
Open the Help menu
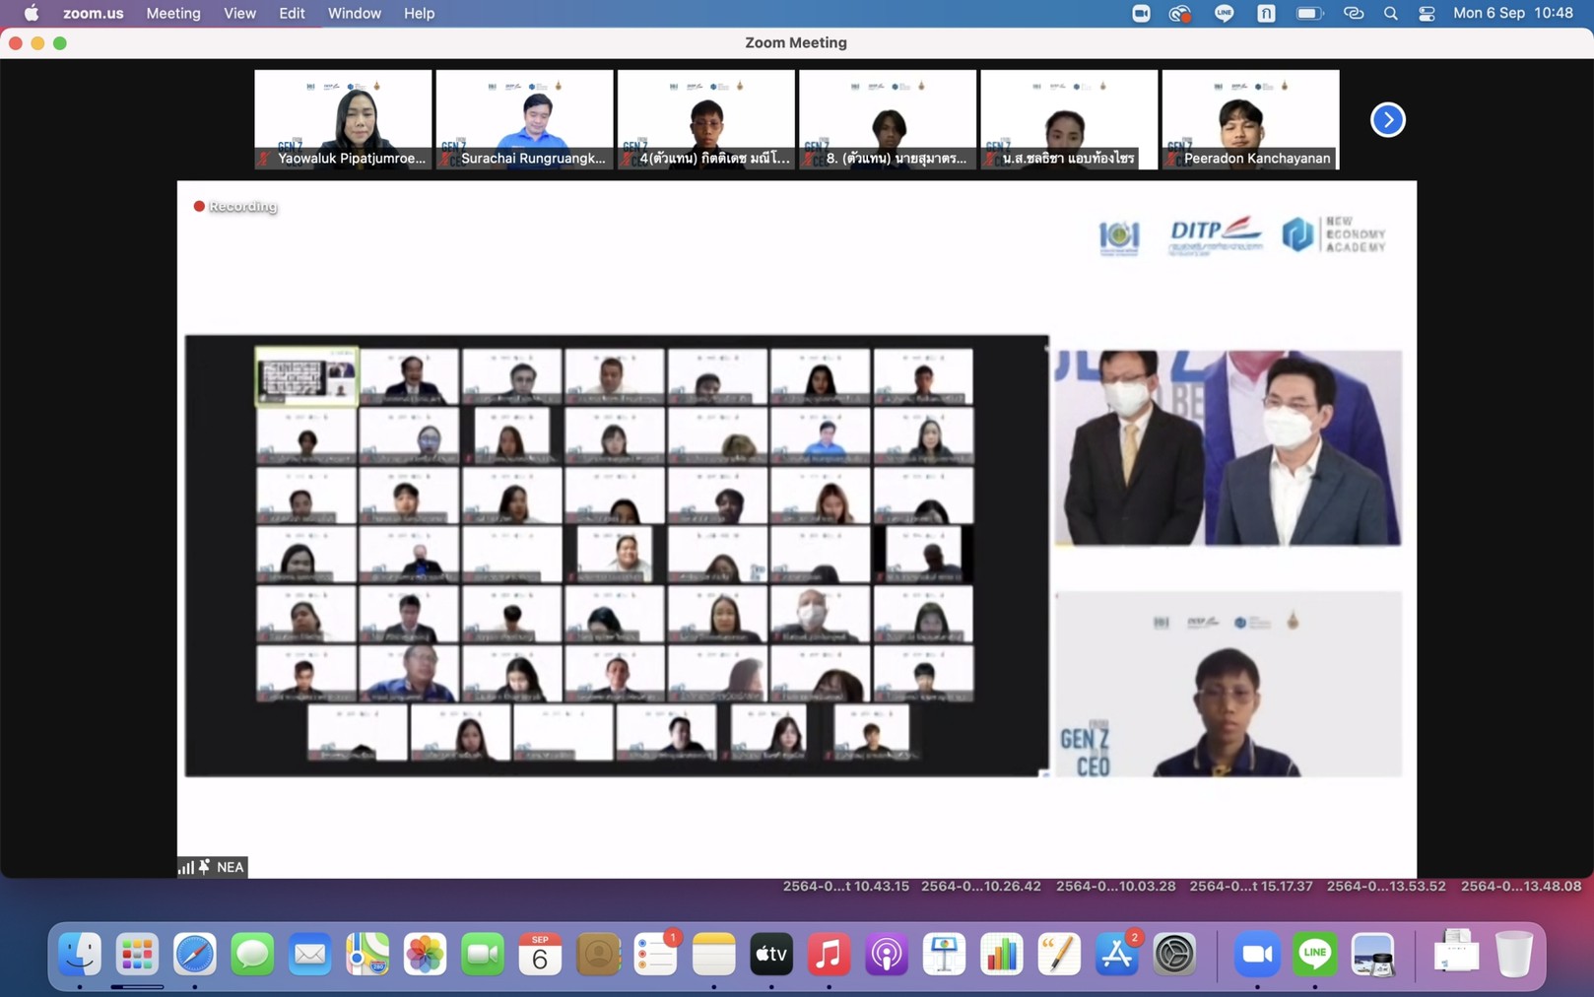coord(419,13)
